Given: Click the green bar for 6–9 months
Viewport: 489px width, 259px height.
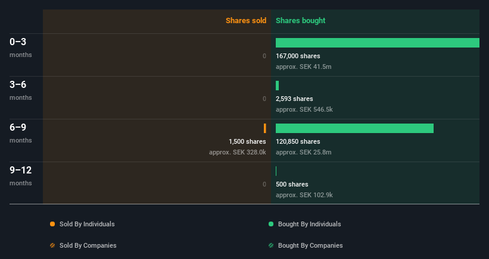Looking at the screenshot, I should click(354, 128).
